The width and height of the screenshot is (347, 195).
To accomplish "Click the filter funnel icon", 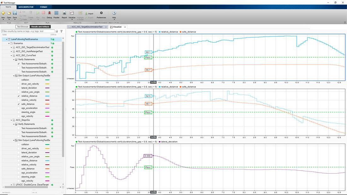I will pos(61,32).
